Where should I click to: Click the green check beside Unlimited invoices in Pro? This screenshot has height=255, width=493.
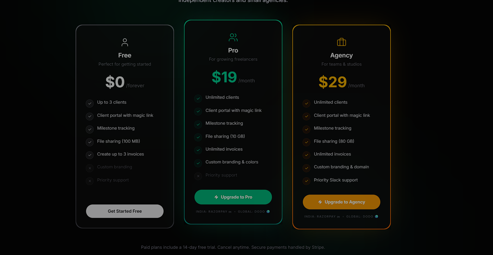click(x=198, y=150)
